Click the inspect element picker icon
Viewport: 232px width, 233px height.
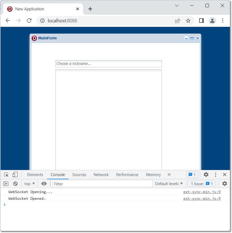point(6,175)
